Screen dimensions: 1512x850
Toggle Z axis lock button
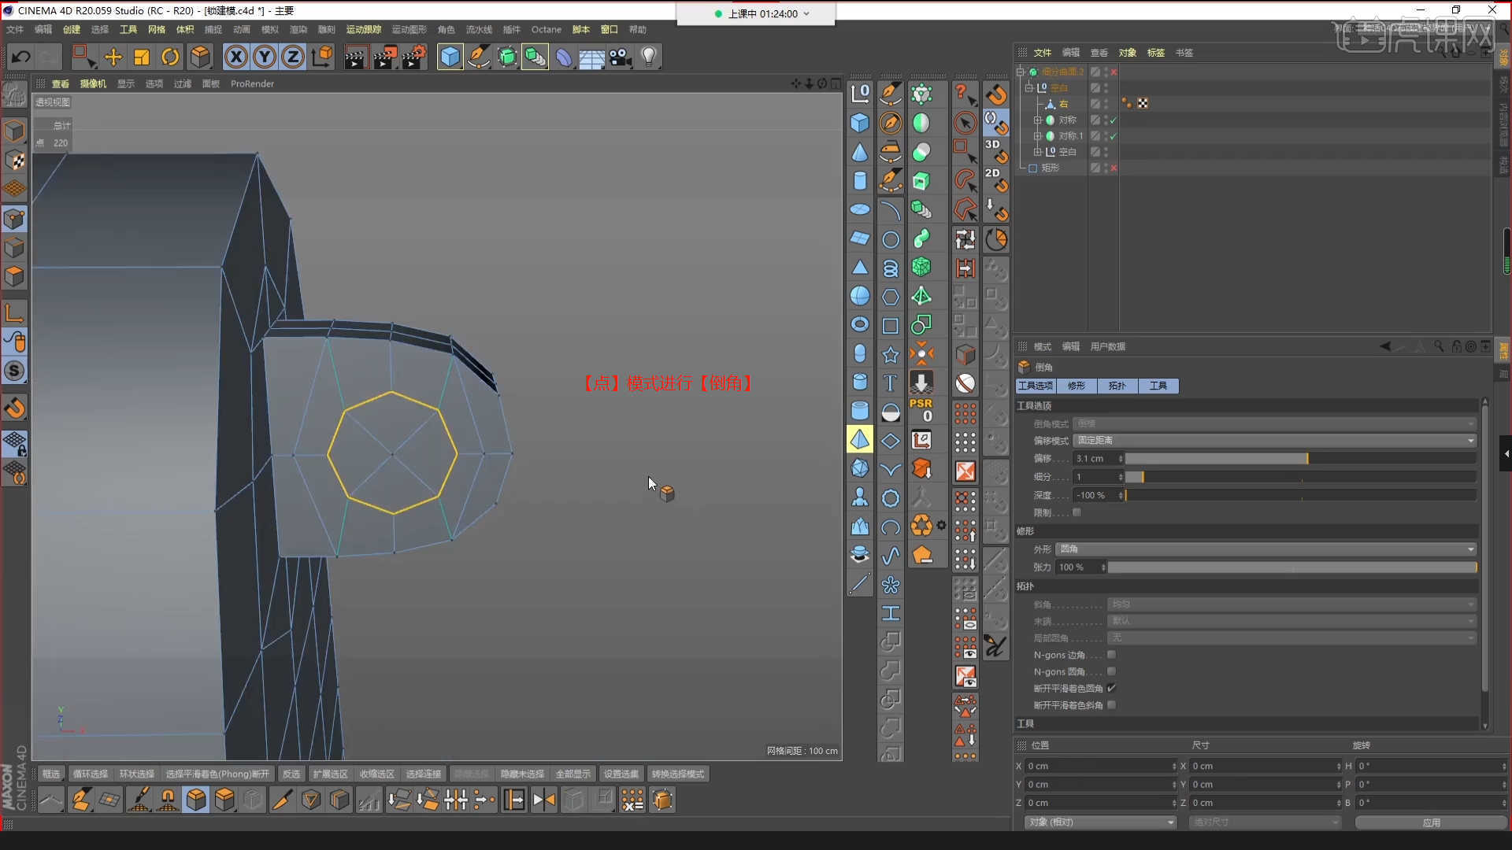click(293, 57)
